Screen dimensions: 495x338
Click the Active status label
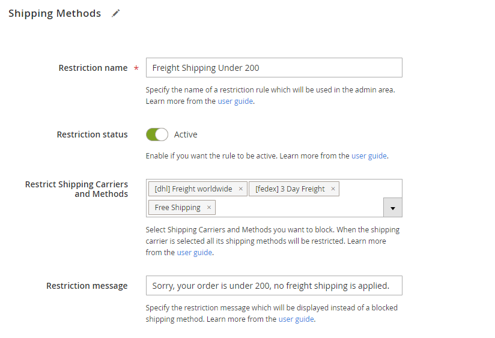[x=186, y=134]
